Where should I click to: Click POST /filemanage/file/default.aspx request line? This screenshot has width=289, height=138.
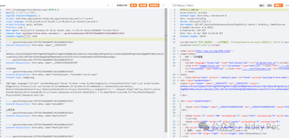(32, 10)
